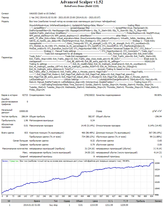The image size is (163, 207).
Task: Select the '582.97' gross profit value
Action: (x=91, y=116)
